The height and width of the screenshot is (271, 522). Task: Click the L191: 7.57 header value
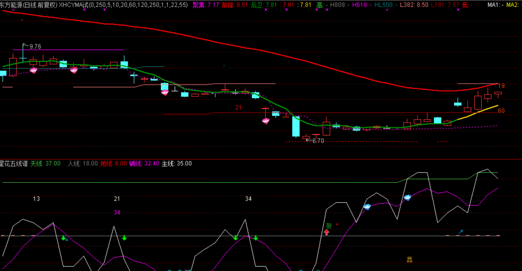point(445,5)
